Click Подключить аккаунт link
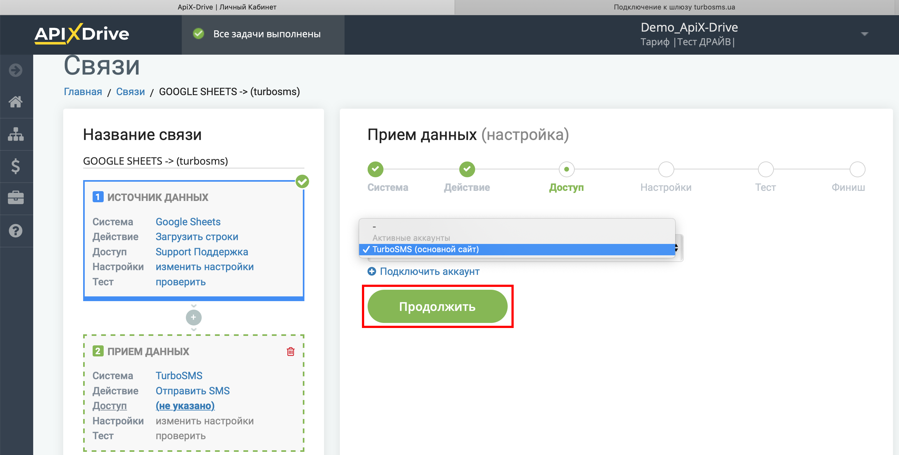Screen dimensions: 899x455 point(430,271)
